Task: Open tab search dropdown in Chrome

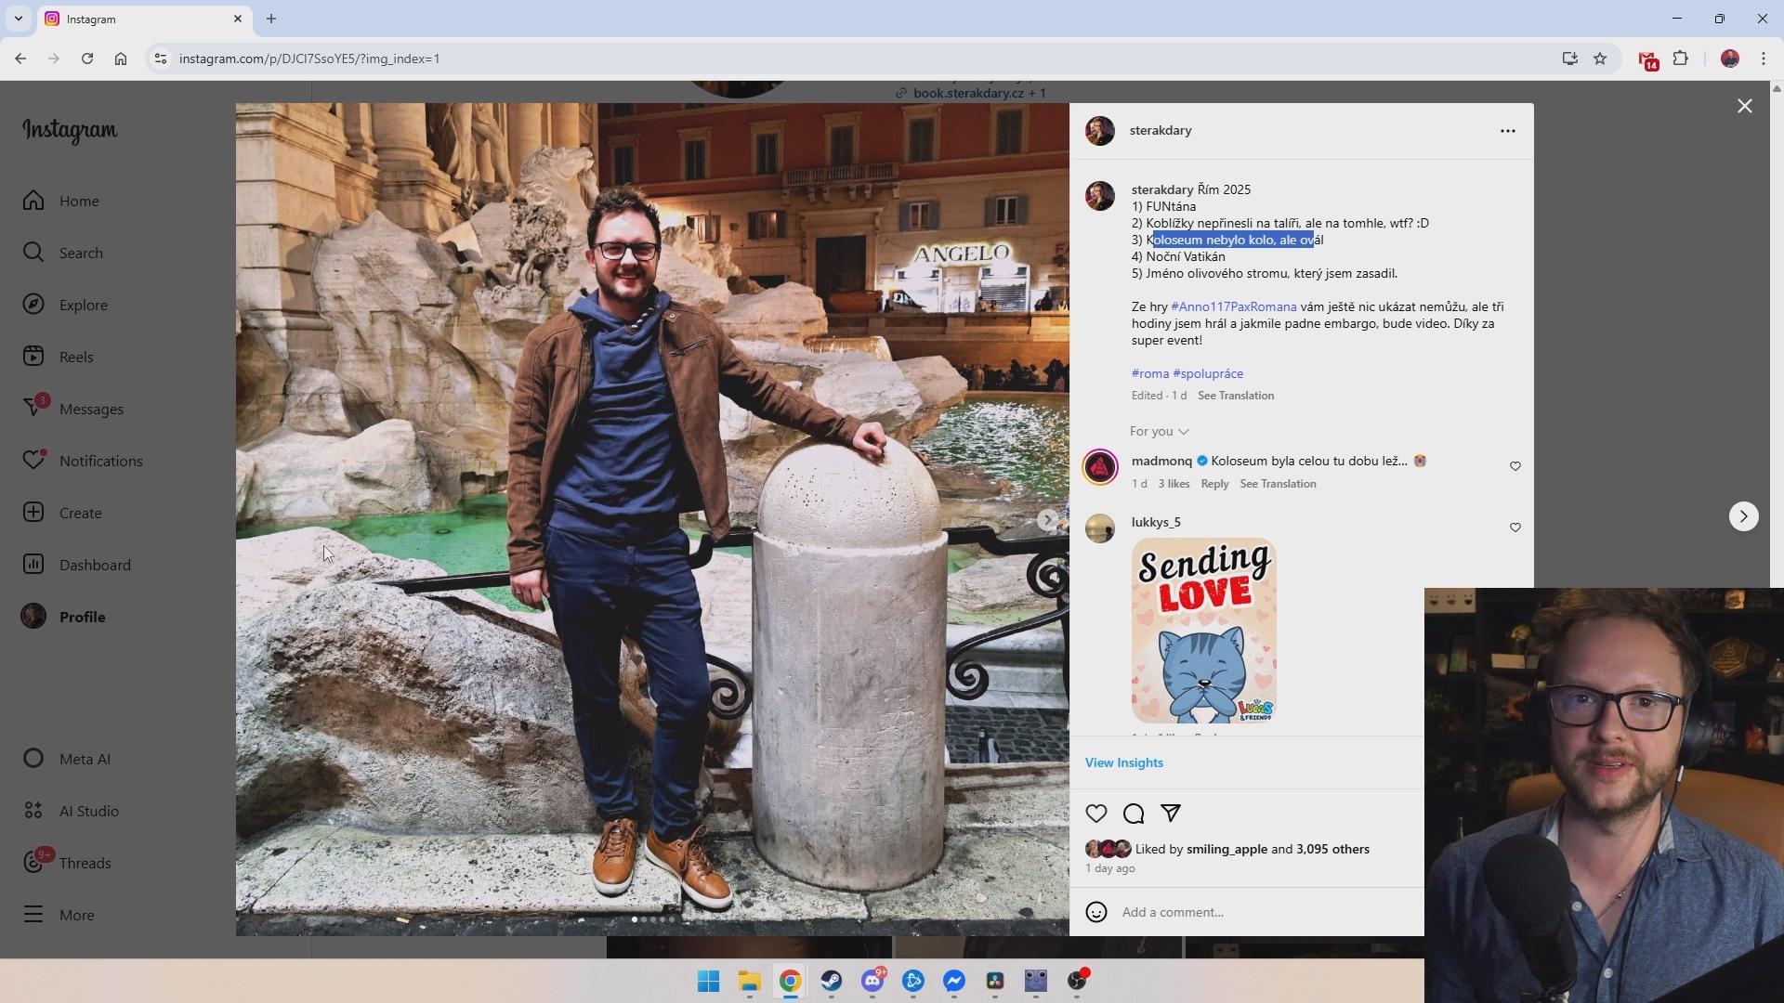Action: point(18,19)
